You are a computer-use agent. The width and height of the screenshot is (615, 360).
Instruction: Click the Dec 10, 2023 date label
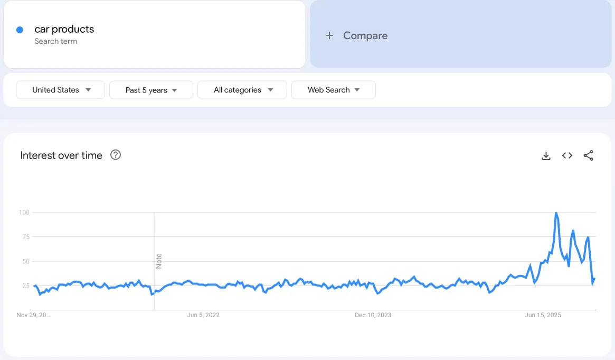pyautogui.click(x=373, y=315)
